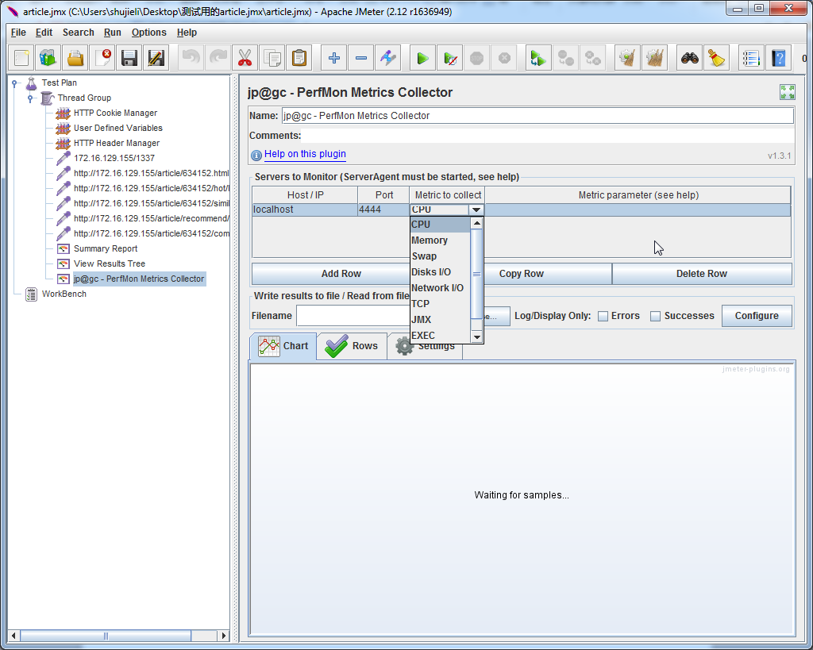Click the Filename input field
The width and height of the screenshot is (813, 650).
(353, 316)
